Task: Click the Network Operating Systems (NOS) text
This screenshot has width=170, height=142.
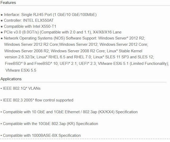Action: [x=34, y=38]
